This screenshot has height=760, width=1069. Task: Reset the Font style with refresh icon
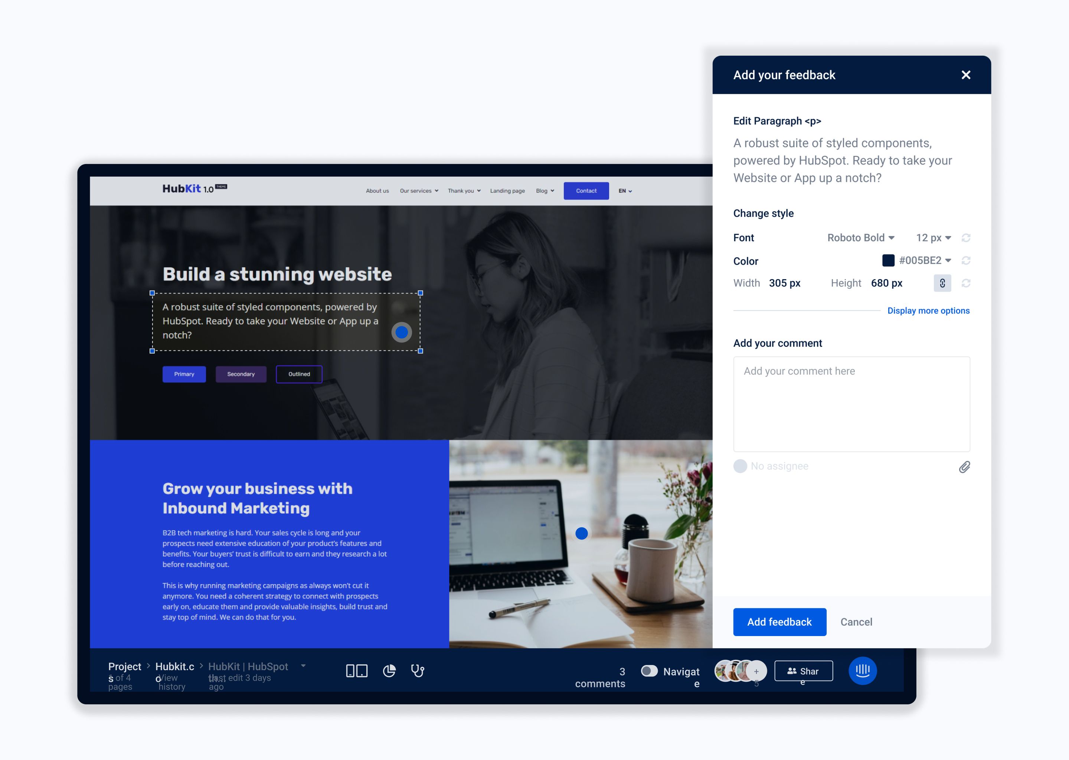(x=965, y=238)
